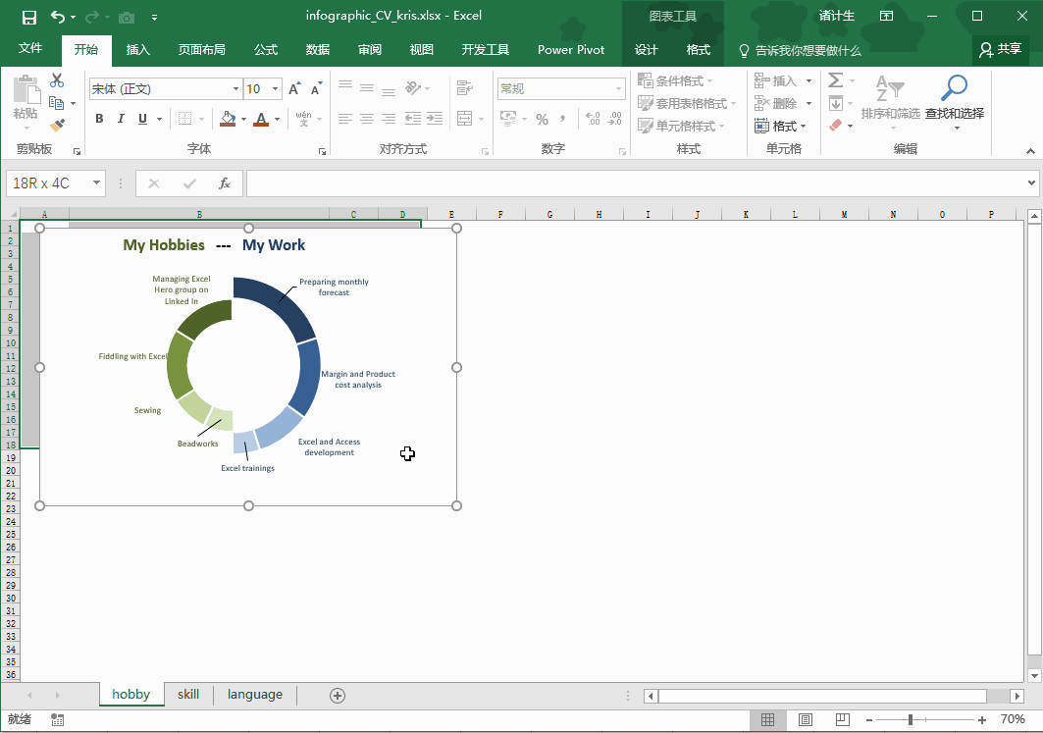Image resolution: width=1043 pixels, height=733 pixels.
Task: Open the fill color dropdown arrow
Action: (x=243, y=119)
